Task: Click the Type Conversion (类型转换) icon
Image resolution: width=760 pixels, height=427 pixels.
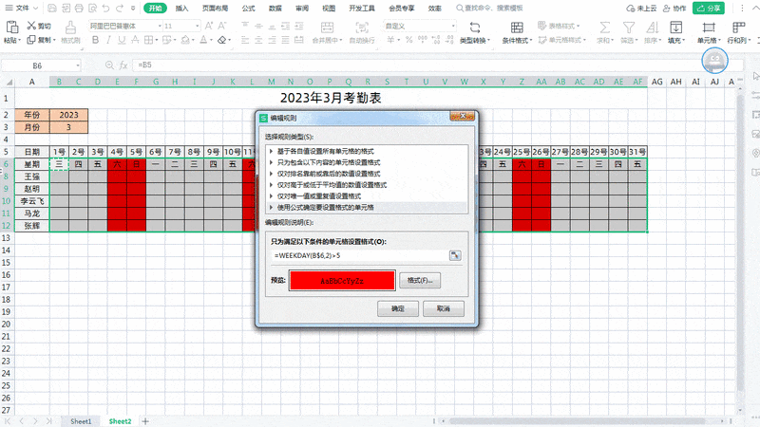Action: (x=475, y=28)
